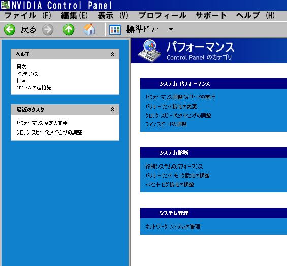The image size is (287, 266).
Task: Open ファン スピードの調整 link
Action: pyautogui.click(x=166, y=124)
